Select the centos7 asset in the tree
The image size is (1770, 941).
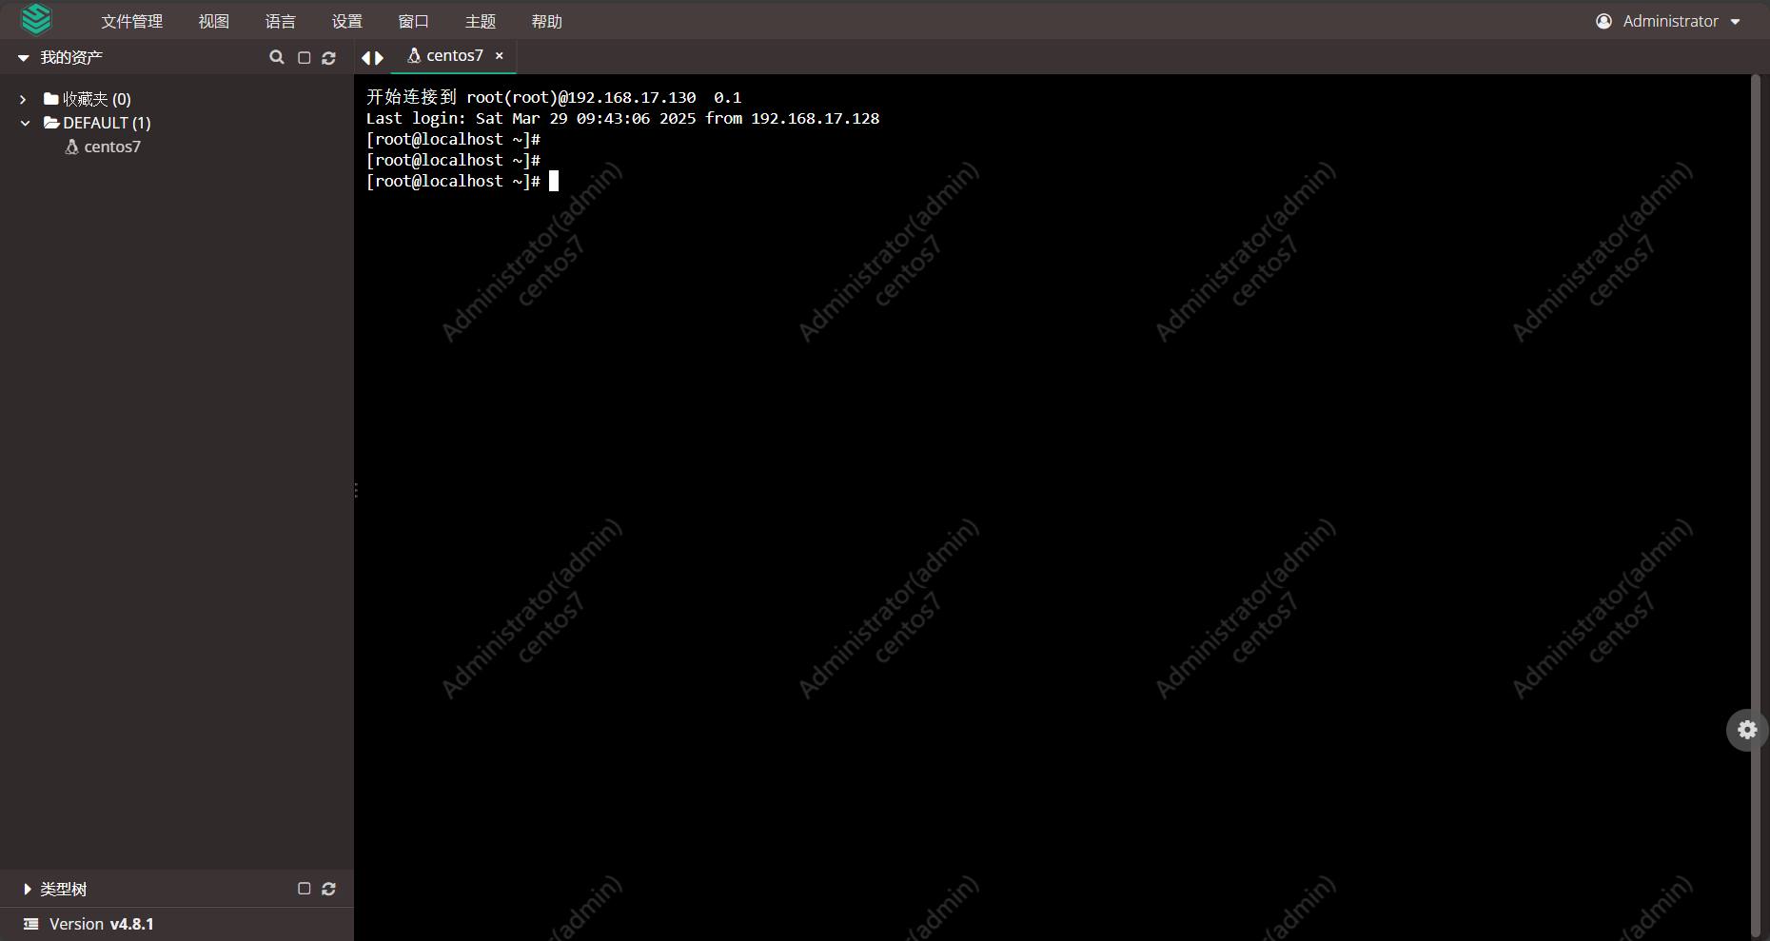pyautogui.click(x=111, y=147)
